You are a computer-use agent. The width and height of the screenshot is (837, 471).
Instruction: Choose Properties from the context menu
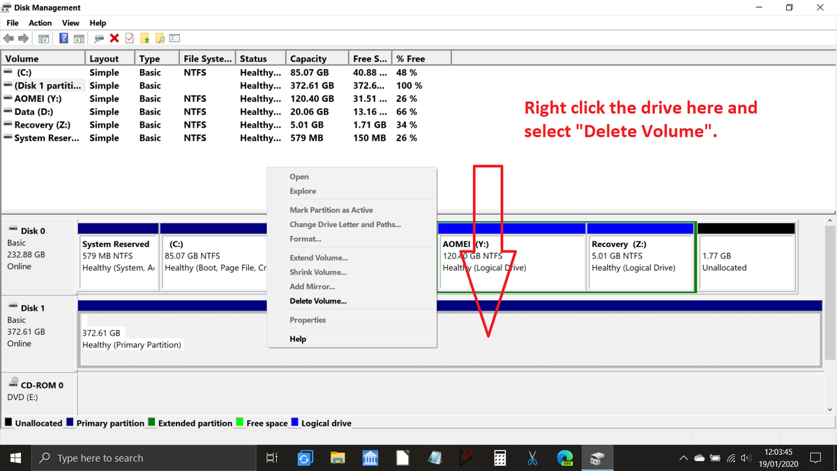click(x=308, y=320)
